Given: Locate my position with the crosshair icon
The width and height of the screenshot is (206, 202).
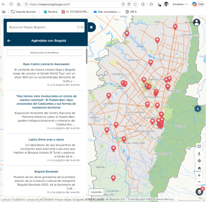Looking at the screenshot, I should tap(199, 161).
